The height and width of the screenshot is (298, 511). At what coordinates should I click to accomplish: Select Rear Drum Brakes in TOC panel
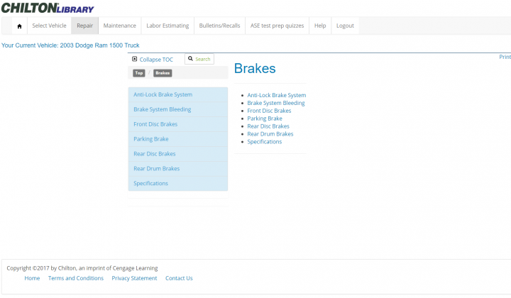pyautogui.click(x=178, y=169)
